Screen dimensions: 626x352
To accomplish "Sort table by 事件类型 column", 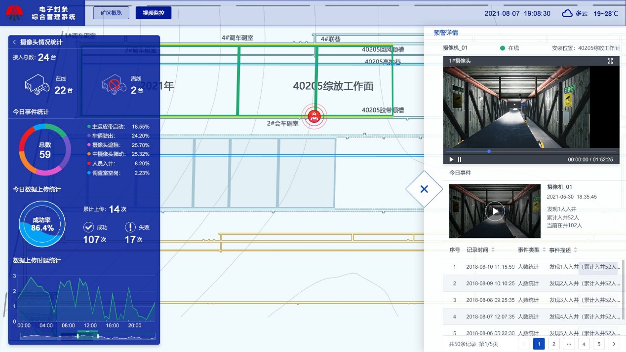I will point(544,250).
